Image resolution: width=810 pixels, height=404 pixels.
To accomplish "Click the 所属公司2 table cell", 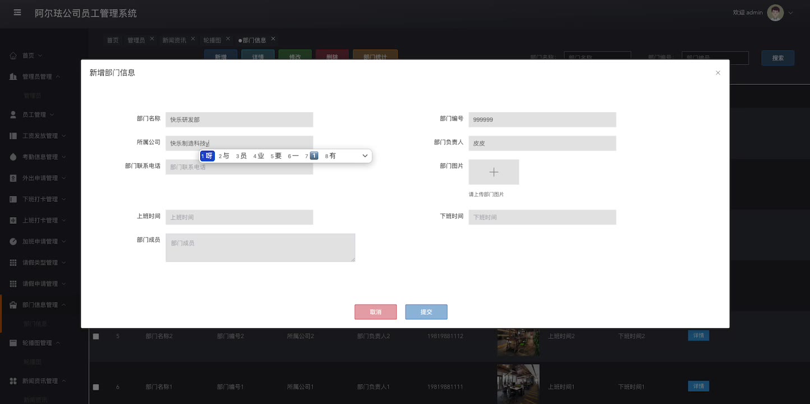I will [300, 336].
